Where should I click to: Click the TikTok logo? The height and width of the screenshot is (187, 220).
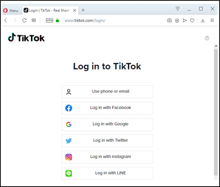(26, 38)
